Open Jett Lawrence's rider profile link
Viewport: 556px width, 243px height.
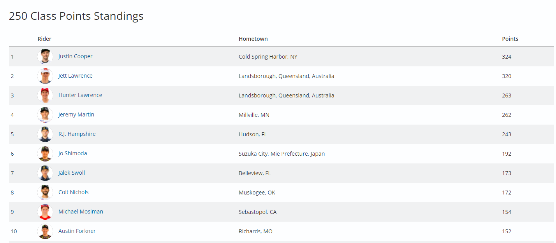point(75,76)
